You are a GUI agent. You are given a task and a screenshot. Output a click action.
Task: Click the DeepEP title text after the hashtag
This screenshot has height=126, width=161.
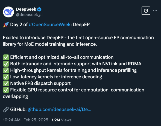click(81, 24)
